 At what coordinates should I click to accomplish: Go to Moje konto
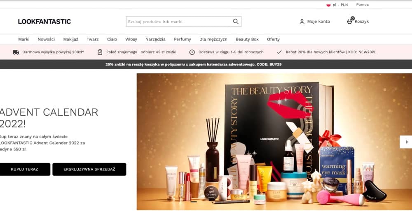pos(315,21)
